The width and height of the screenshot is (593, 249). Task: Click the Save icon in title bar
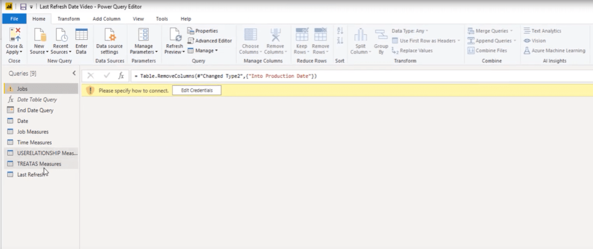click(23, 7)
